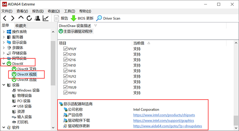Select the 物理设备 tree item
Viewport: 239px width, 131px height.
point(22,96)
